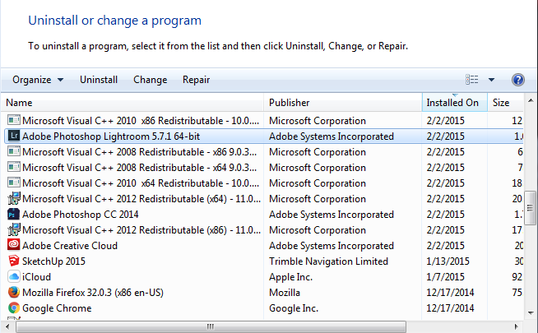This screenshot has height=333, width=538.
Task: Click Trimble Navigation Limited publisher cell
Action: point(328,261)
